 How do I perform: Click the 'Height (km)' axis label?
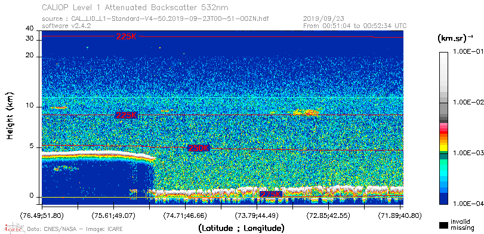pos(10,115)
